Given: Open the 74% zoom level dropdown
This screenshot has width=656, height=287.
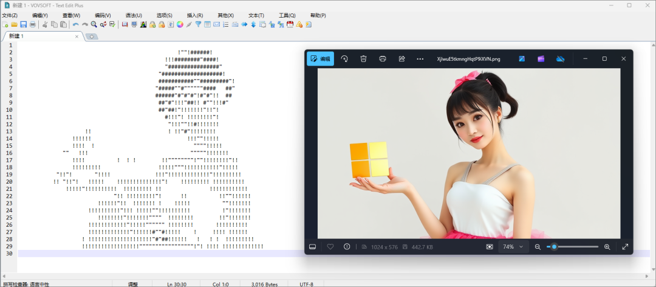Looking at the screenshot, I should pyautogui.click(x=513, y=247).
